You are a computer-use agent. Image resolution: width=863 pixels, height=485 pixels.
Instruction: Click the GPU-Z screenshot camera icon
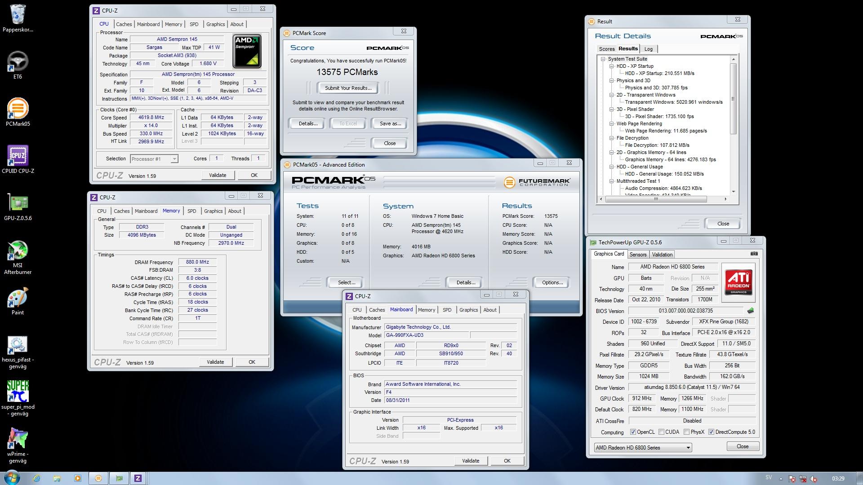(x=754, y=254)
